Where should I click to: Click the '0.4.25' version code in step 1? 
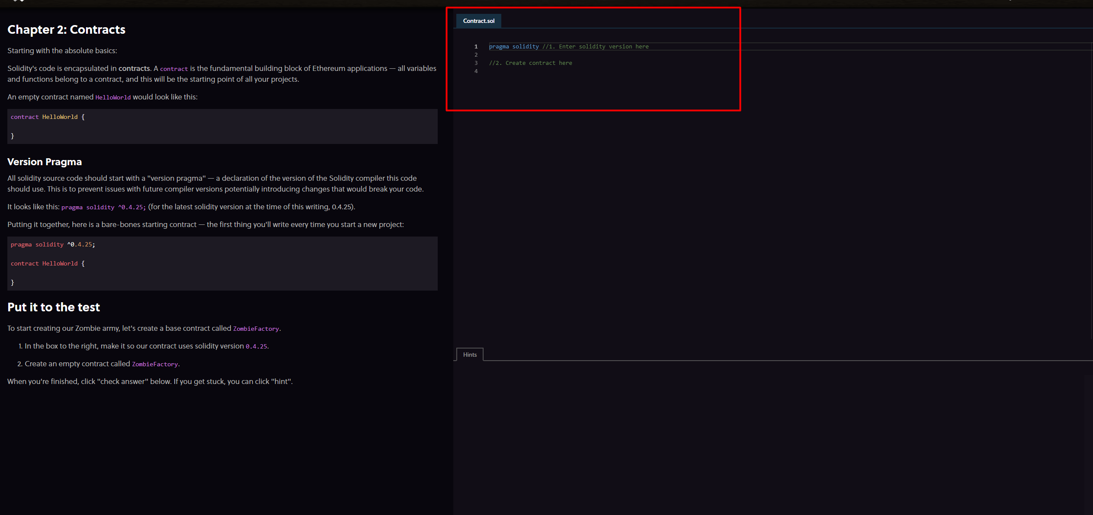[256, 346]
